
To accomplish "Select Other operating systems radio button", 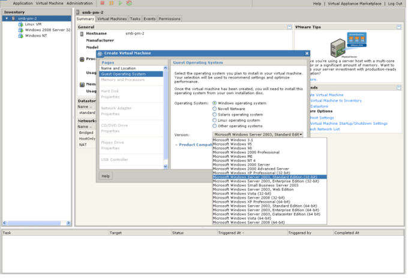I will (214, 126).
